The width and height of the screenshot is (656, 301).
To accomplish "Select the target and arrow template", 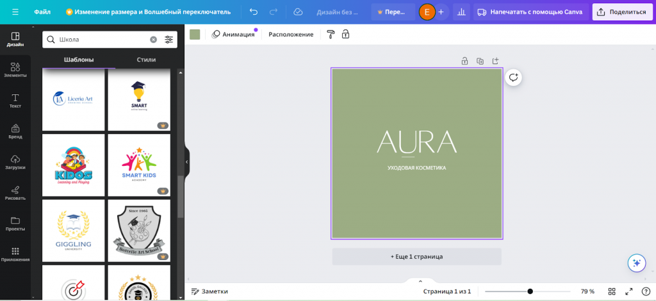I will [73, 282].
